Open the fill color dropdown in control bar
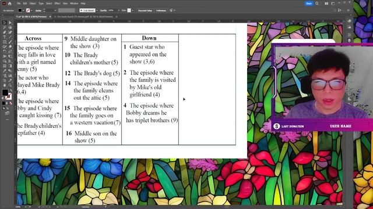This screenshot has height=209, width=373. click(23, 10)
